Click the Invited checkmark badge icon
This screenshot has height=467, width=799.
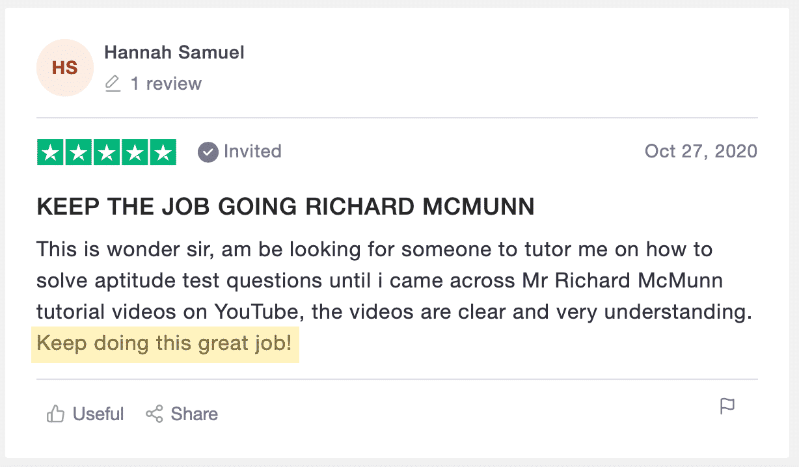[208, 152]
